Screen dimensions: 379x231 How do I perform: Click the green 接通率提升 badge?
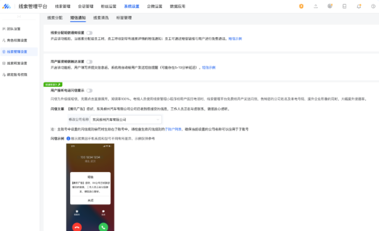pos(53,84)
